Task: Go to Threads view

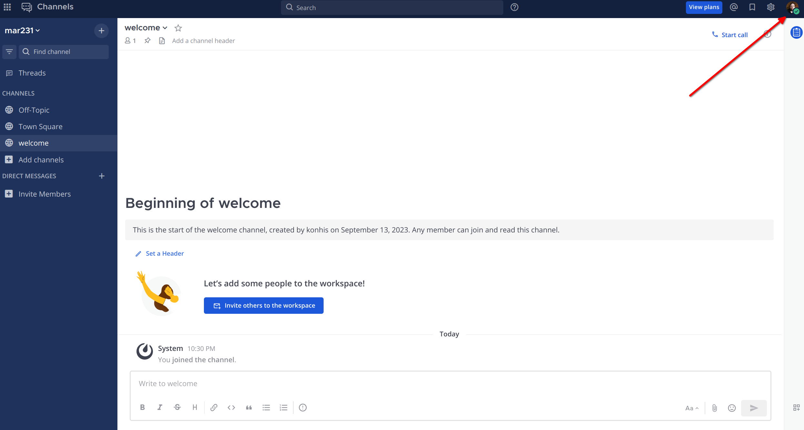Action: 32,73
